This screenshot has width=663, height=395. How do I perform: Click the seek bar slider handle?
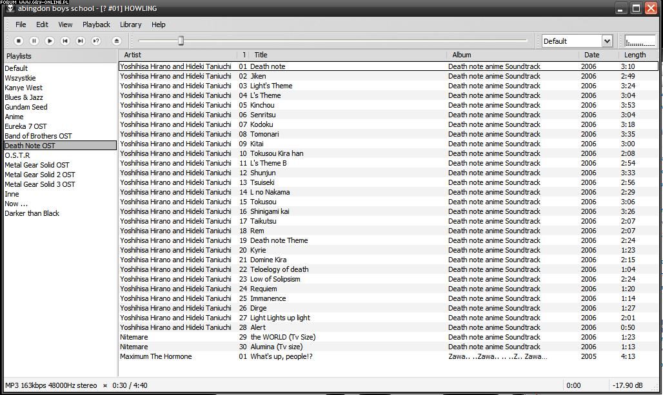click(x=181, y=41)
